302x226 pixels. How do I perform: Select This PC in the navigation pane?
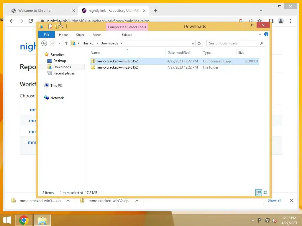tap(56, 86)
